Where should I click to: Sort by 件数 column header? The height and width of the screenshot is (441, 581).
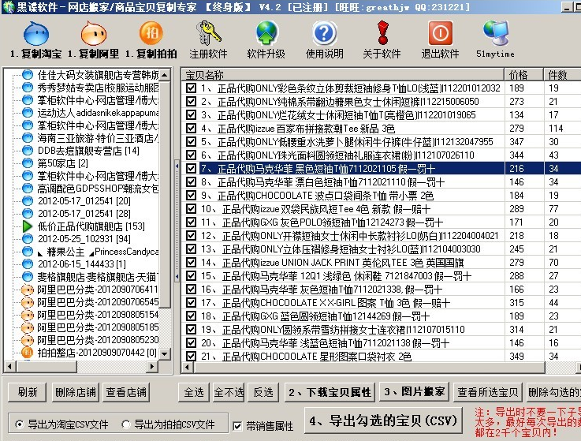562,75
